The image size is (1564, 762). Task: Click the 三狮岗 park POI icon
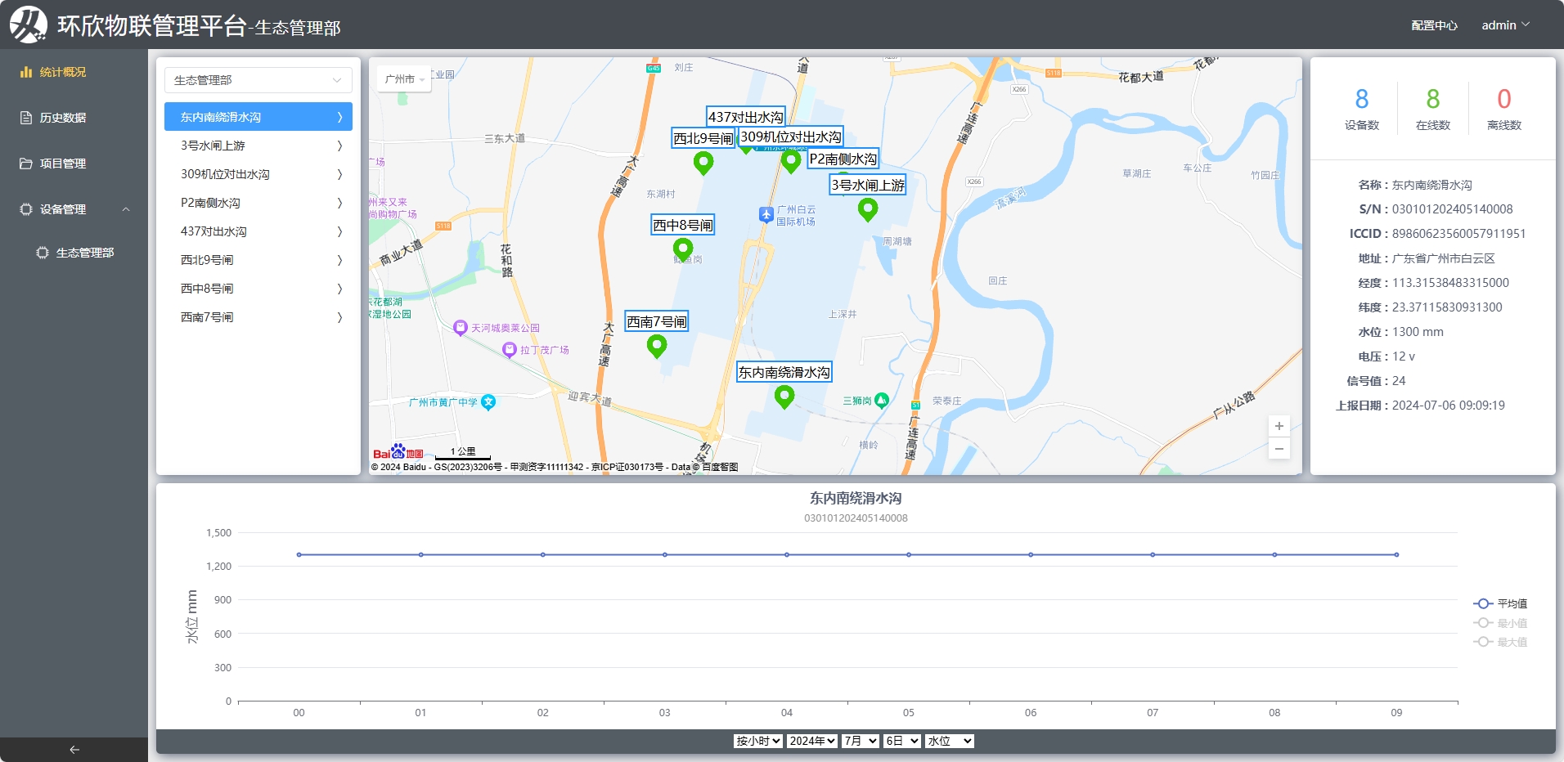[881, 400]
